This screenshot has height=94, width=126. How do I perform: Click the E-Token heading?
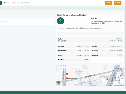[x=95, y=18]
